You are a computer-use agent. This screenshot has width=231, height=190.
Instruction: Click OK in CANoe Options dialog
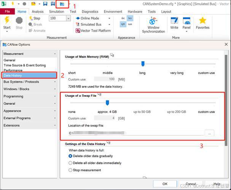(x=165, y=184)
